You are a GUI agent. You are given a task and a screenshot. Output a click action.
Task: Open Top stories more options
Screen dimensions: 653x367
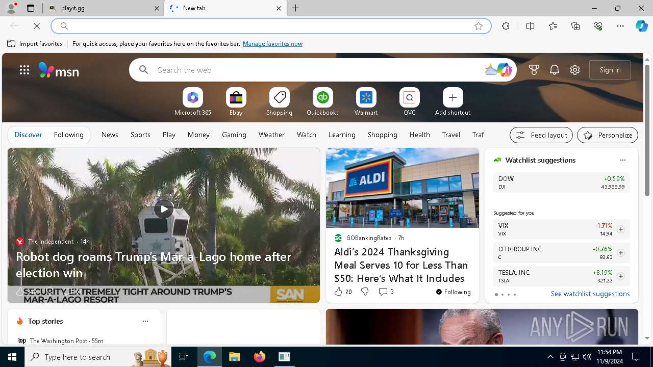[x=145, y=321]
